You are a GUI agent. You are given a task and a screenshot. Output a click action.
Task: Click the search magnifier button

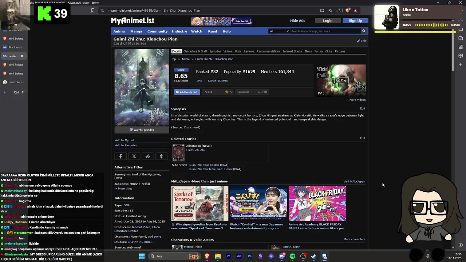click(x=363, y=31)
